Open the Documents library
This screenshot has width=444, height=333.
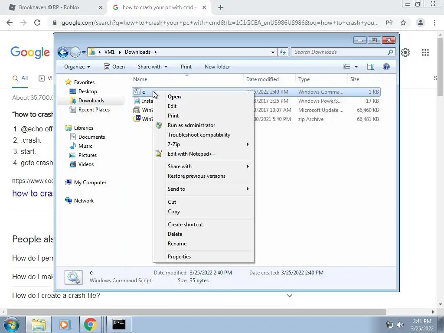87,137
